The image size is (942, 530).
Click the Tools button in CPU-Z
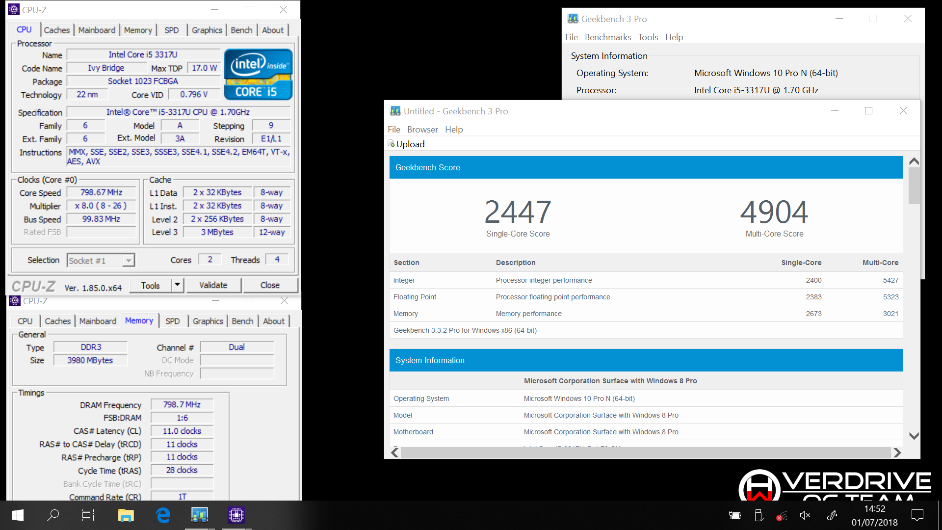(151, 285)
